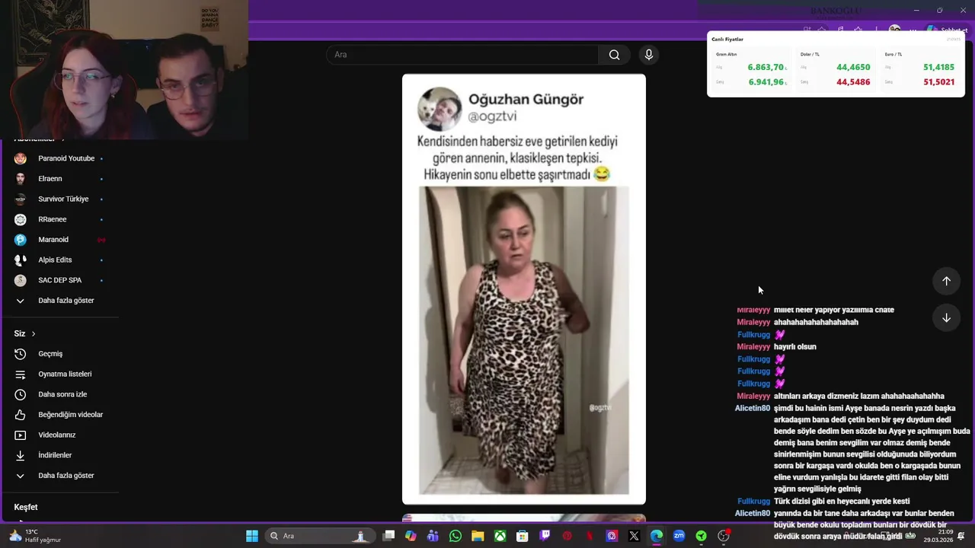The height and width of the screenshot is (548, 975).
Task: Click the Keşfet section heading
Action: click(x=26, y=507)
